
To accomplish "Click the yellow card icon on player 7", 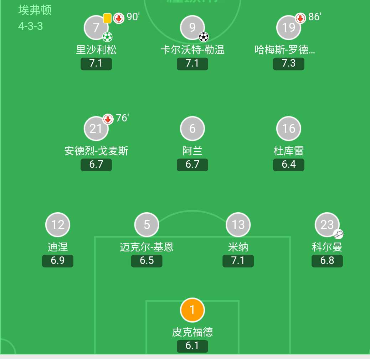I will pyautogui.click(x=107, y=18).
